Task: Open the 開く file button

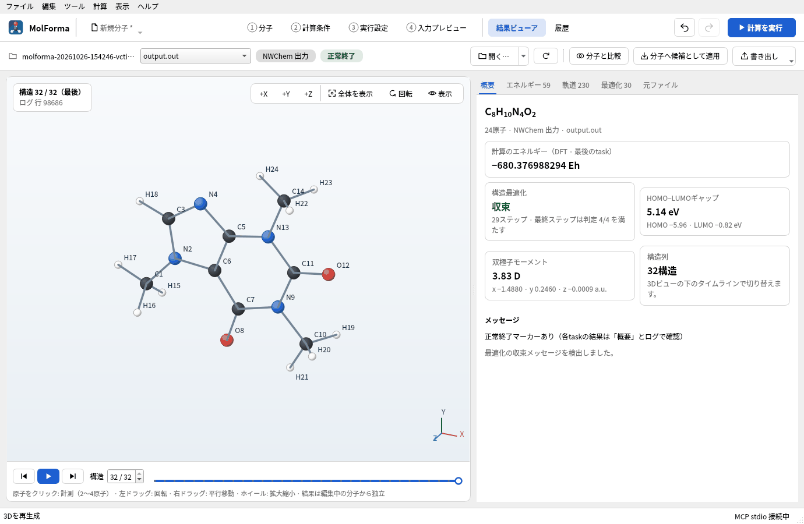Action: [494, 56]
